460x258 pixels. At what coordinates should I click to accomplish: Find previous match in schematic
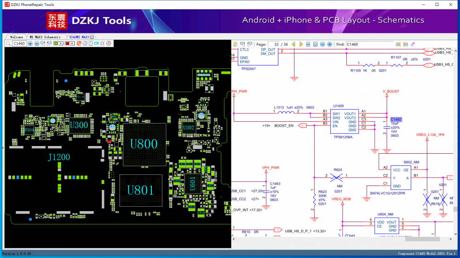(398, 45)
